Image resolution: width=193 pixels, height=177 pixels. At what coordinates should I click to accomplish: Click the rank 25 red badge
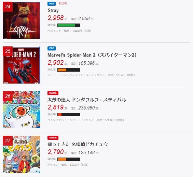click(8, 51)
